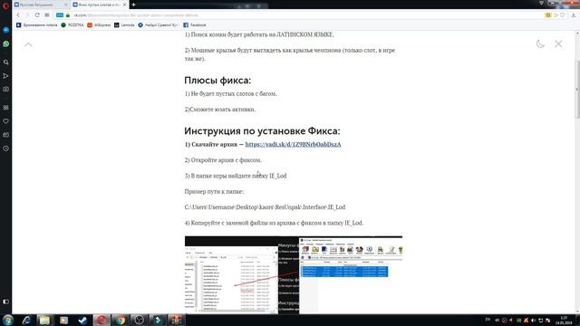The width and height of the screenshot is (580, 326).
Task: Switch to Opera taskbar button
Action: [x=101, y=320]
